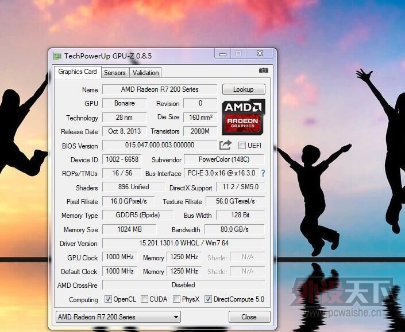This screenshot has height=332, width=405.
Task: Click the camera screenshot icon
Action: [x=264, y=71]
